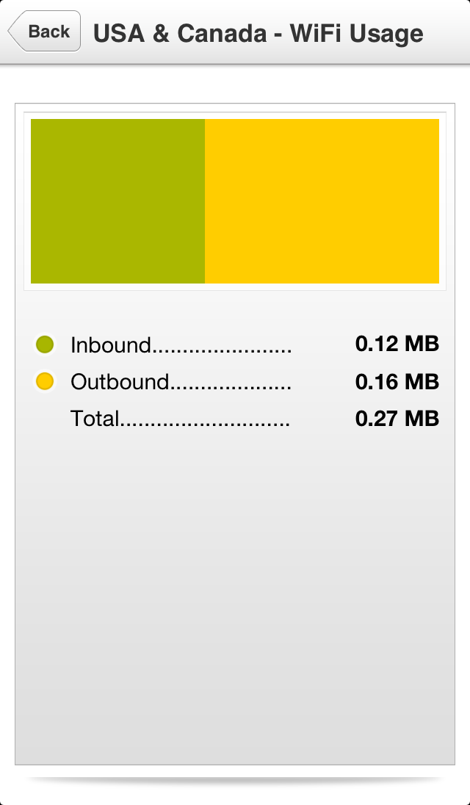
Task: Click the dotted leader after Inbound
Action: pyautogui.click(x=222, y=349)
